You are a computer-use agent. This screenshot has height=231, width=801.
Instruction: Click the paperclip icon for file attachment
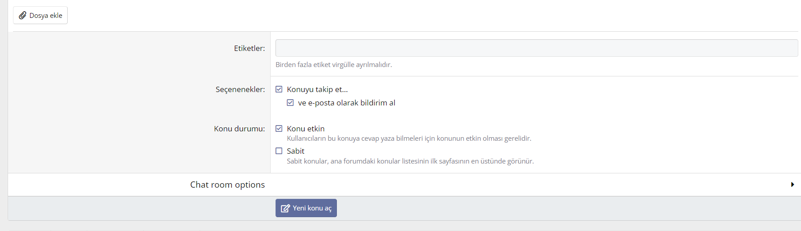pyautogui.click(x=22, y=16)
